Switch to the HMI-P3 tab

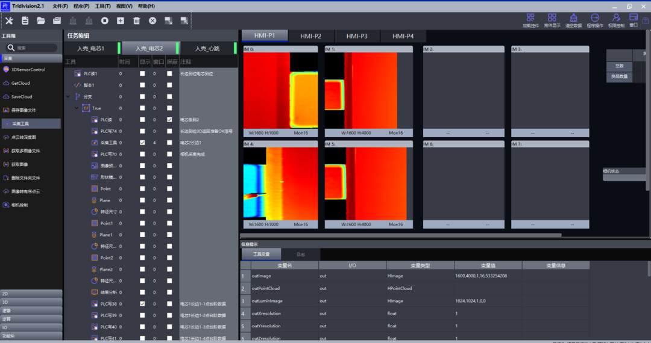(357, 36)
